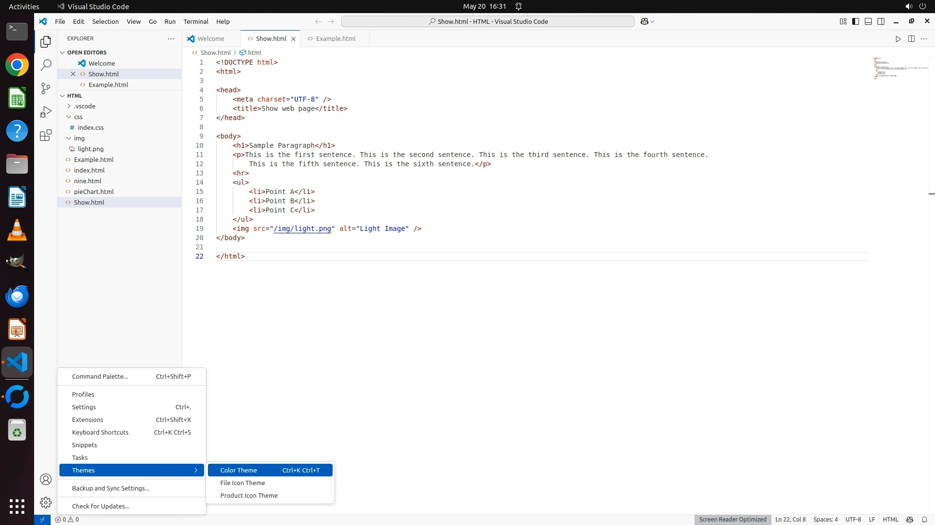935x525 pixels.
Task: Click the Split Editor Right icon
Action: (911, 39)
